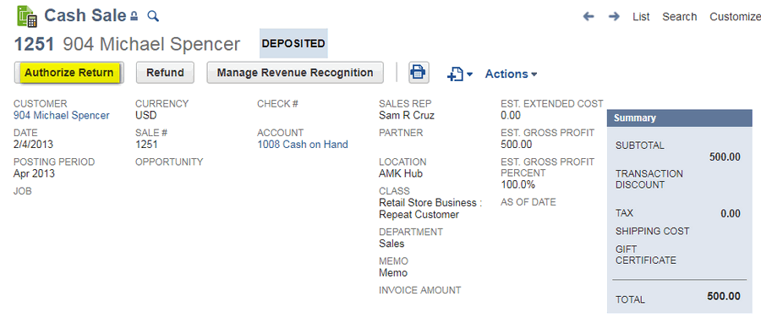
Task: Select department value Sales
Action: [x=391, y=244]
